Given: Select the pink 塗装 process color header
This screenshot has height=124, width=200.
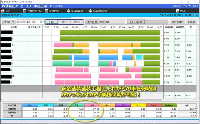Looking at the screenshot, I should [x=92, y=105].
